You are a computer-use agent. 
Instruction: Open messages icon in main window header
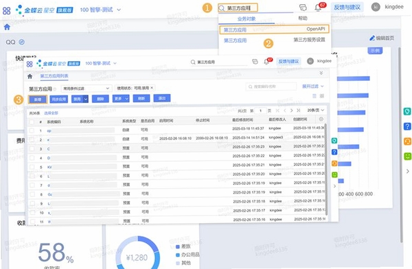click(303, 8)
